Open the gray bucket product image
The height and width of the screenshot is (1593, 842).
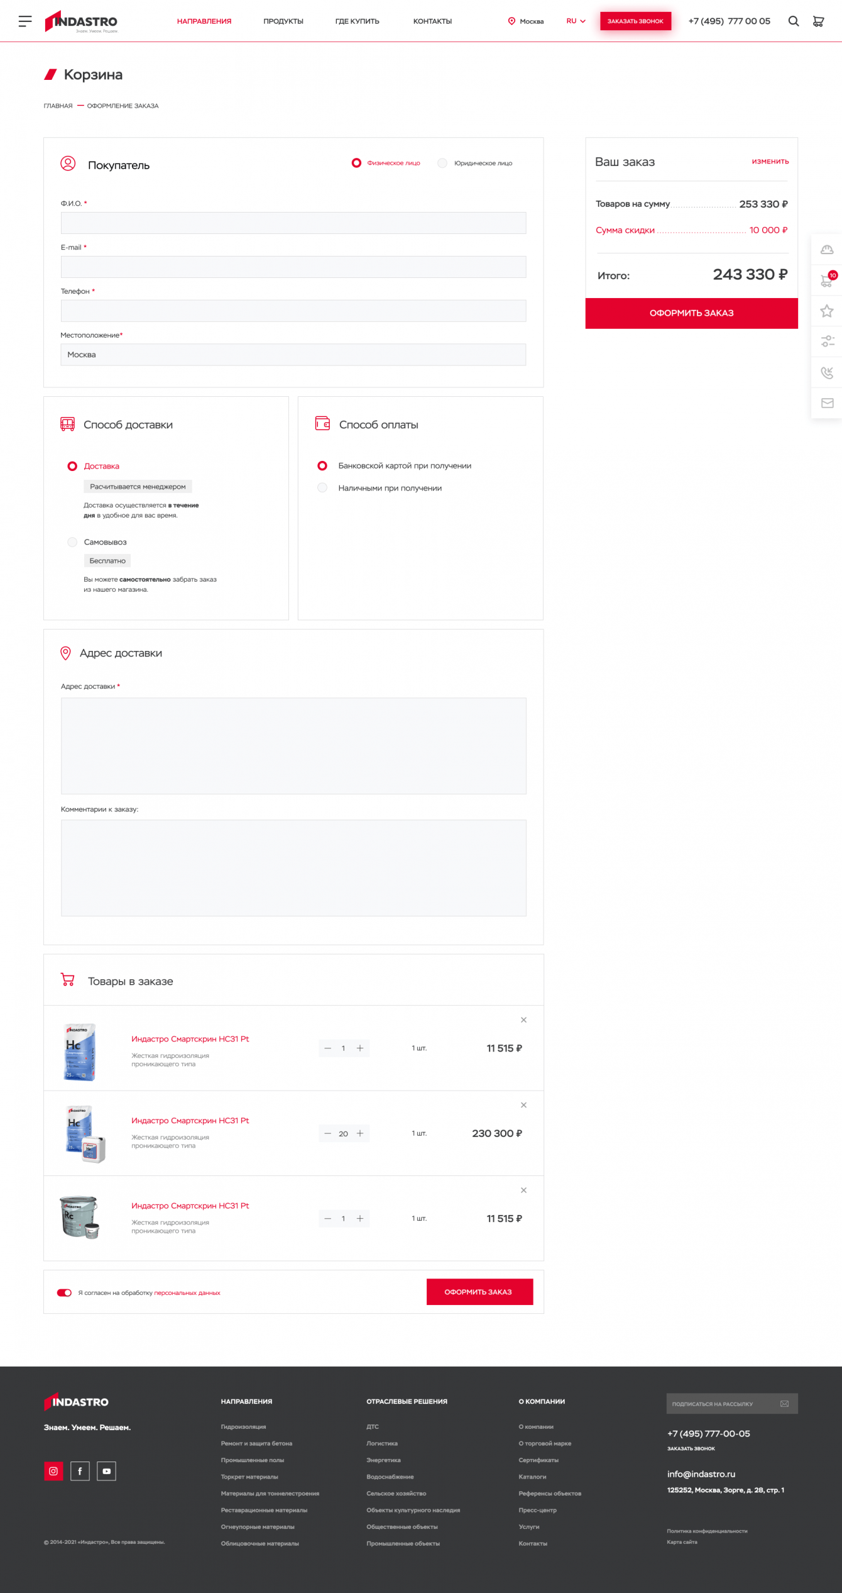(x=80, y=1218)
